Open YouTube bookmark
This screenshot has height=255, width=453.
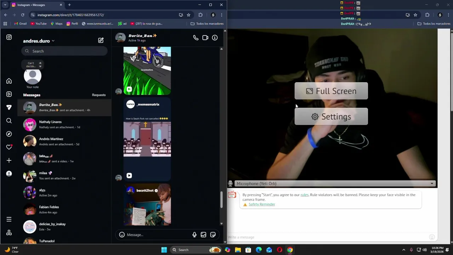tap(39, 24)
